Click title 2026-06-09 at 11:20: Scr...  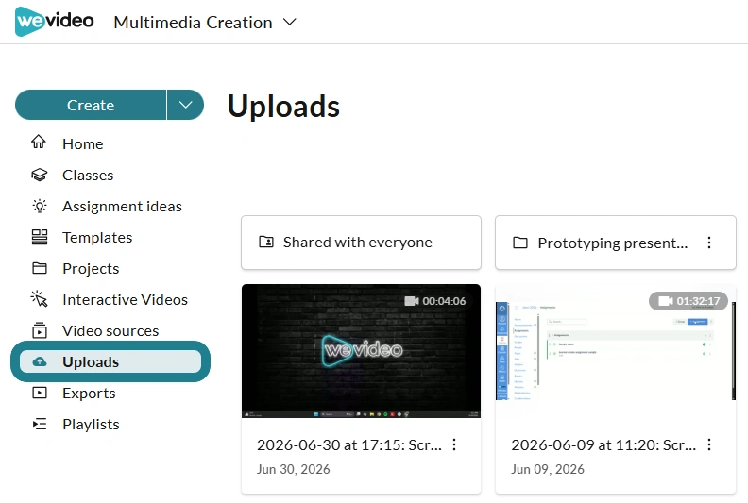point(603,444)
